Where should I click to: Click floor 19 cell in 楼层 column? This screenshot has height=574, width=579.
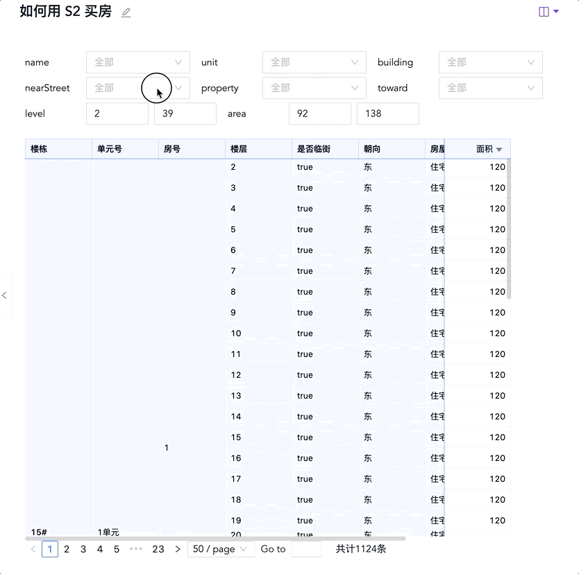[258, 521]
